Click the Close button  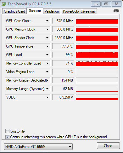coord(108,146)
